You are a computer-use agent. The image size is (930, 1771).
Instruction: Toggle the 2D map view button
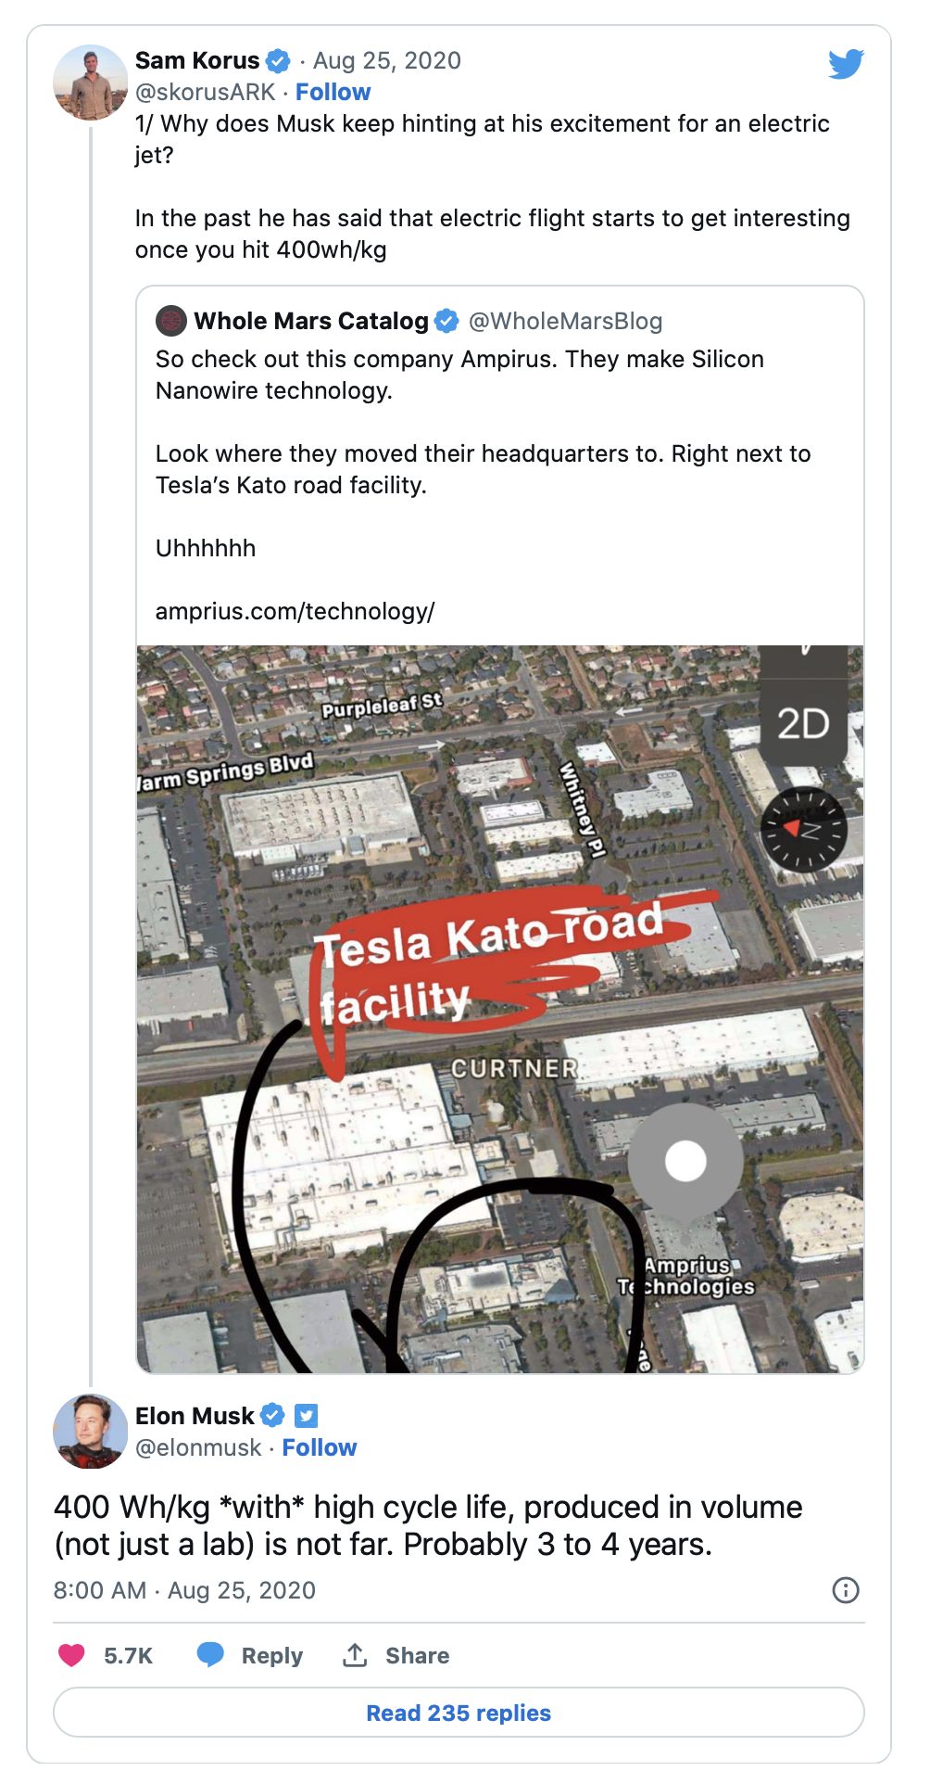coord(803,723)
